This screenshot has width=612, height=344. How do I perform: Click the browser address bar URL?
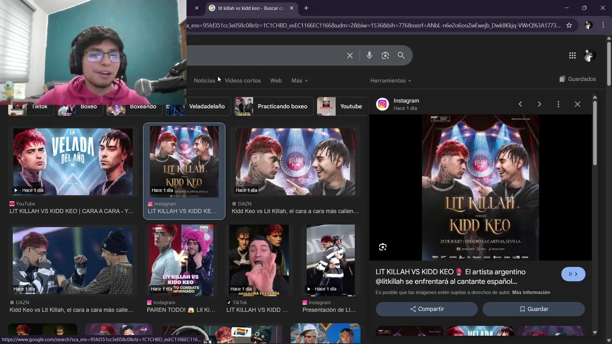click(374, 25)
